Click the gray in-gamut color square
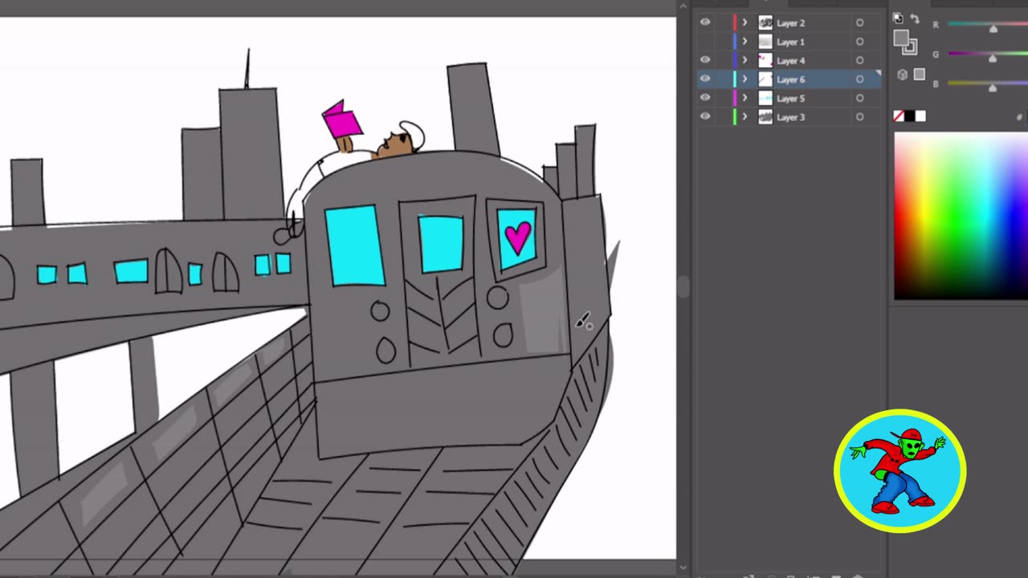 click(x=919, y=75)
